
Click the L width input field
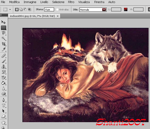pyautogui.click(x=116, y=9)
